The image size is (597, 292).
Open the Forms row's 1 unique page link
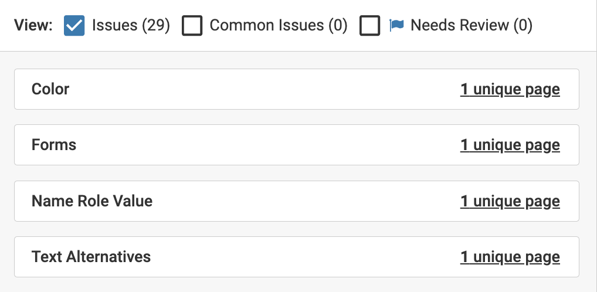[510, 145]
